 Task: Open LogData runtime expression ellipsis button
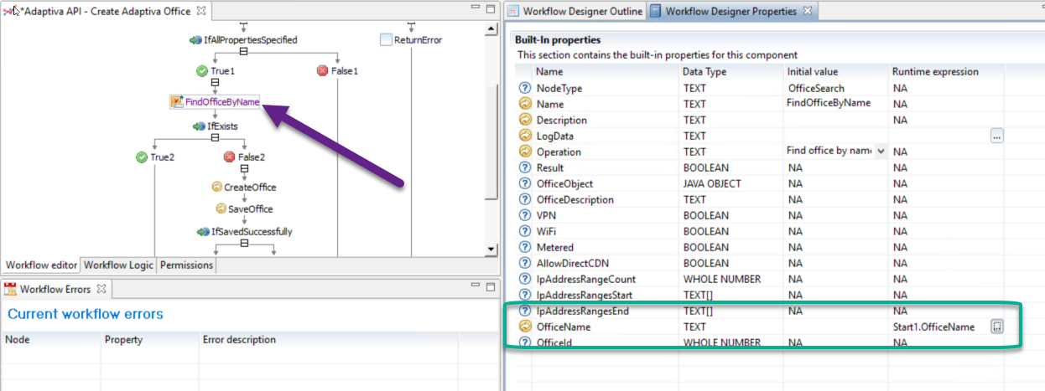997,136
